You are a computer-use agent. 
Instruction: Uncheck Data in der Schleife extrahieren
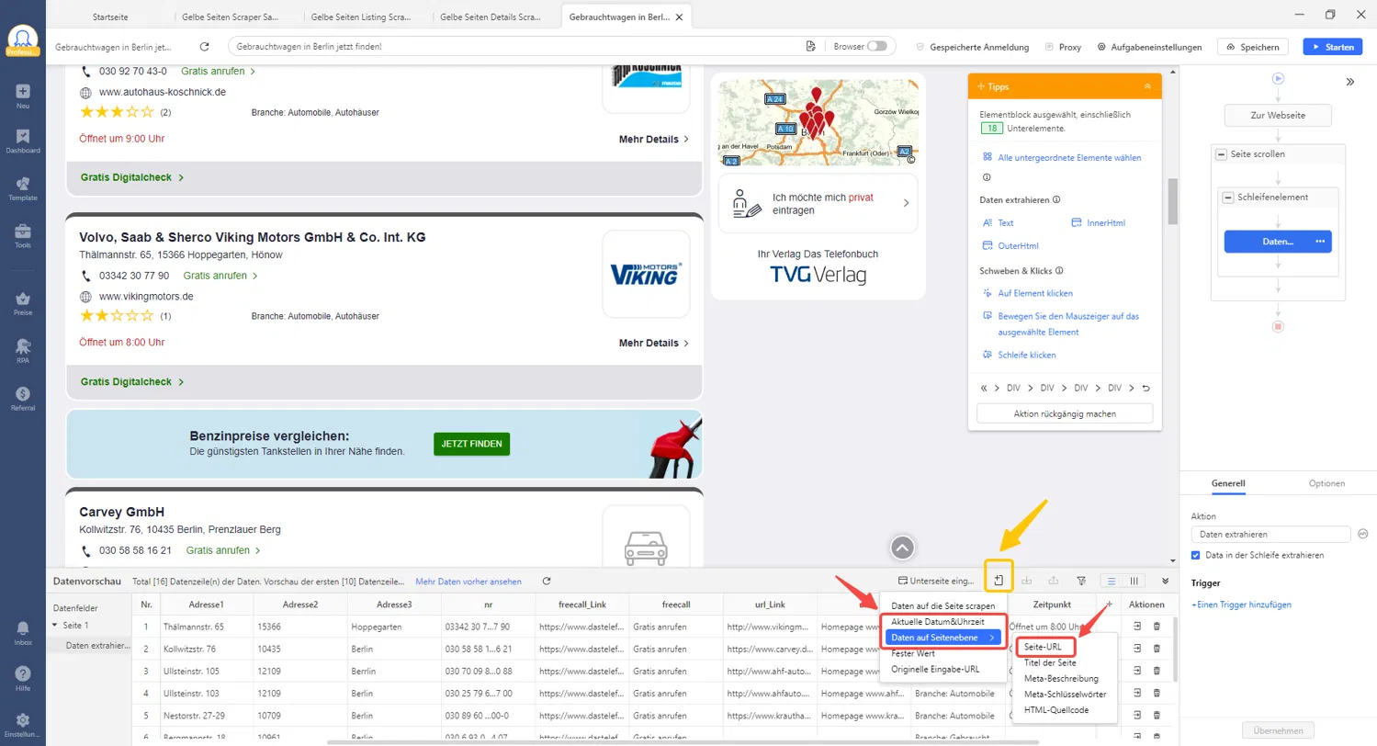tap(1195, 555)
